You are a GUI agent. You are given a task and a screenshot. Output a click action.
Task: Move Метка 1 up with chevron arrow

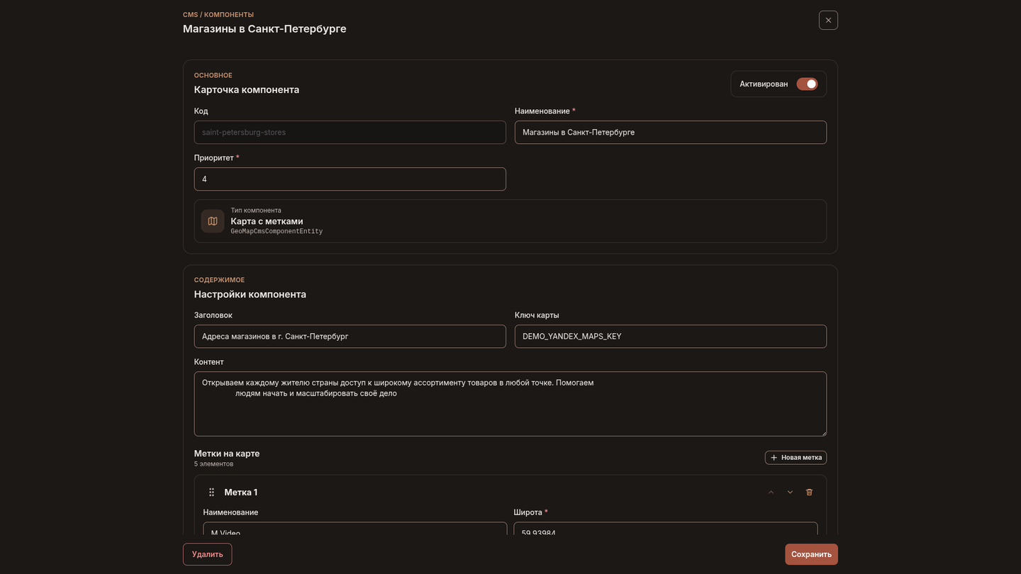(771, 493)
